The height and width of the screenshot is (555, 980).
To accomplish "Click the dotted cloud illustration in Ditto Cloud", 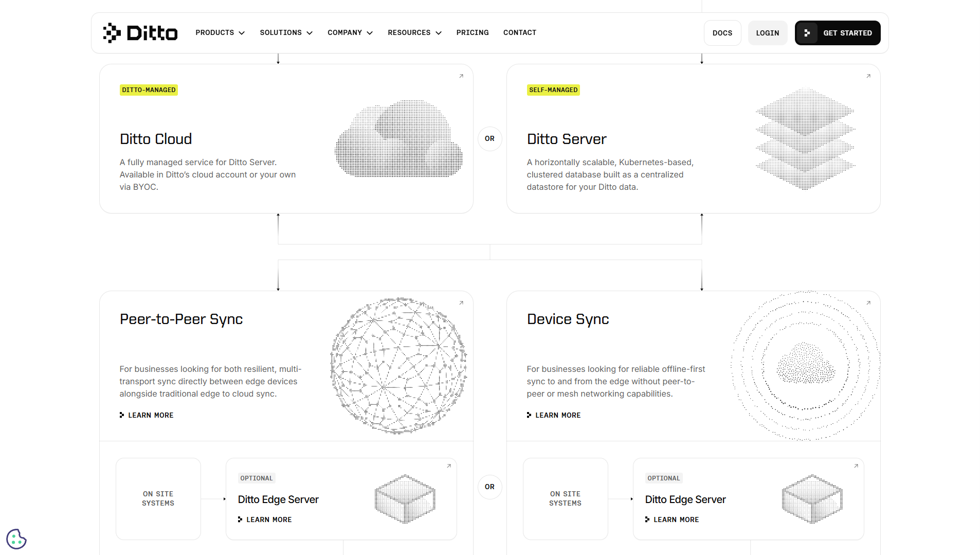I will click(398, 139).
